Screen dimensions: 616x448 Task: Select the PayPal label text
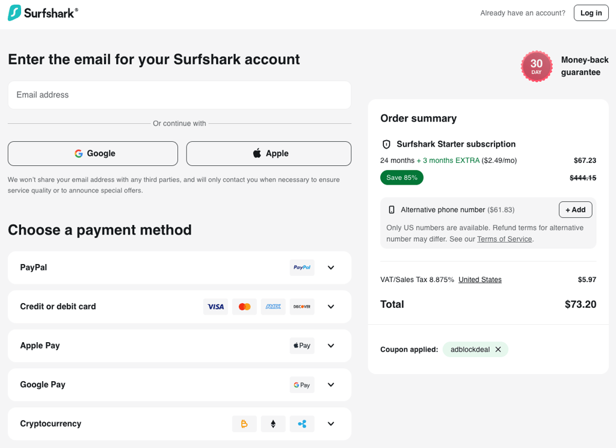click(x=34, y=268)
